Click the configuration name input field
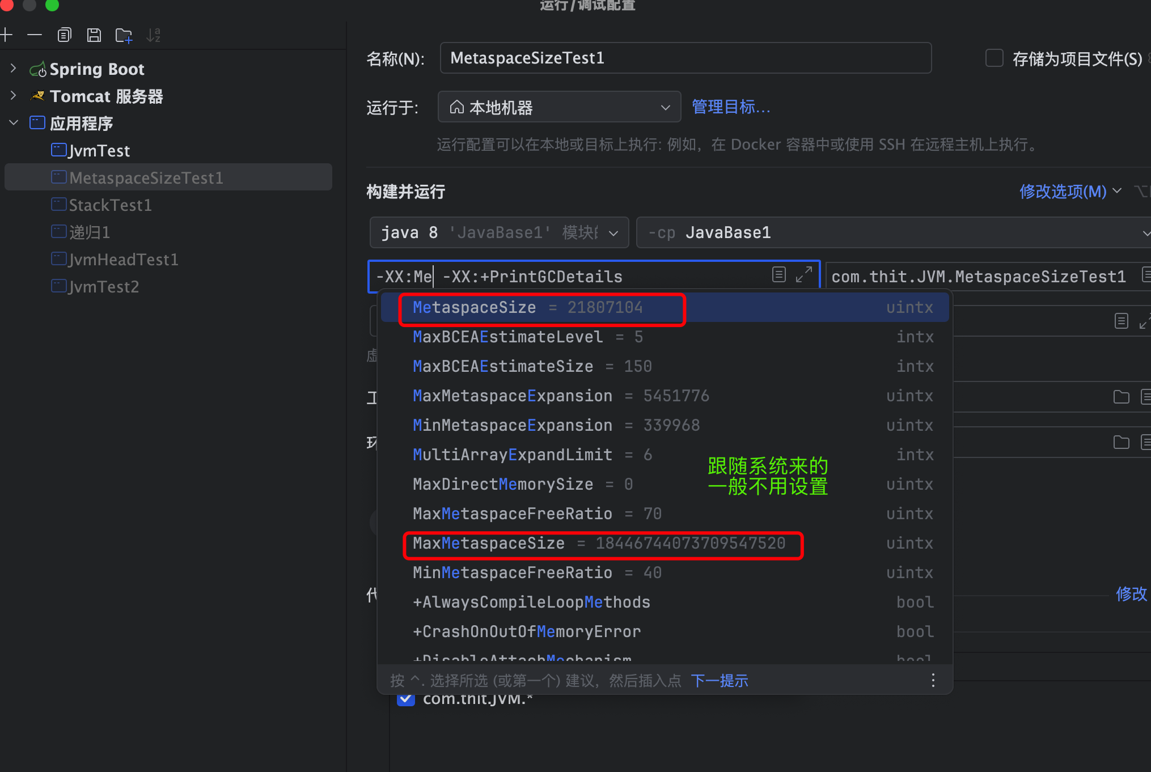Image resolution: width=1151 pixels, height=772 pixels. [685, 58]
